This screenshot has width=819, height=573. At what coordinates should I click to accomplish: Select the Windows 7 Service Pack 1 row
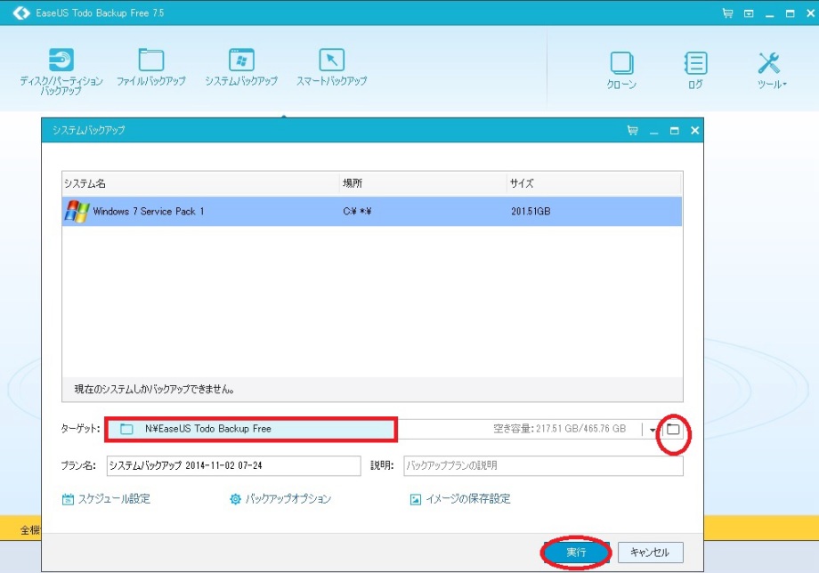tap(371, 212)
